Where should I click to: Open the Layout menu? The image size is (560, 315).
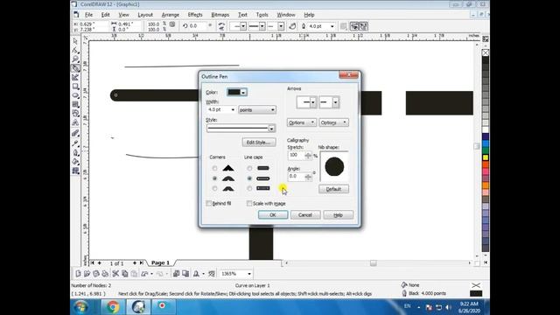click(145, 15)
